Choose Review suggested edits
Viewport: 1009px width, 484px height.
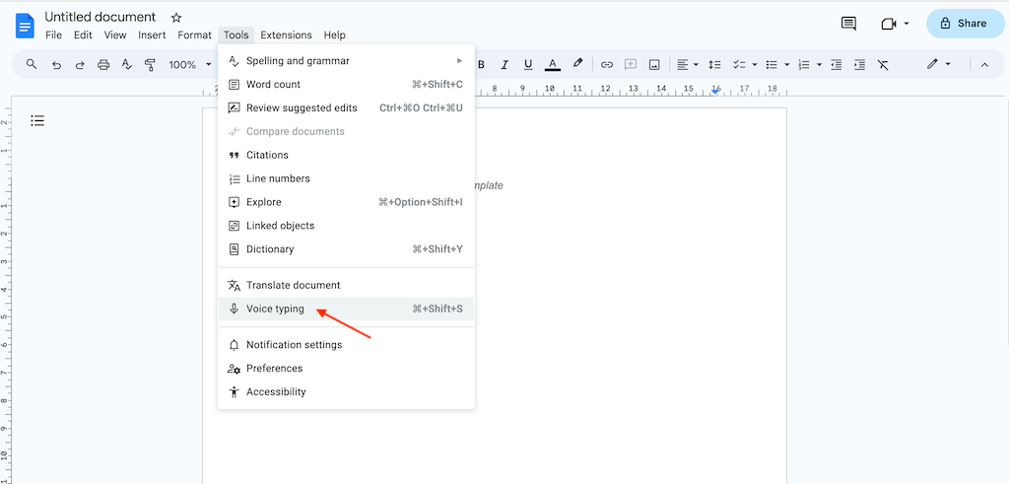pyautogui.click(x=346, y=108)
